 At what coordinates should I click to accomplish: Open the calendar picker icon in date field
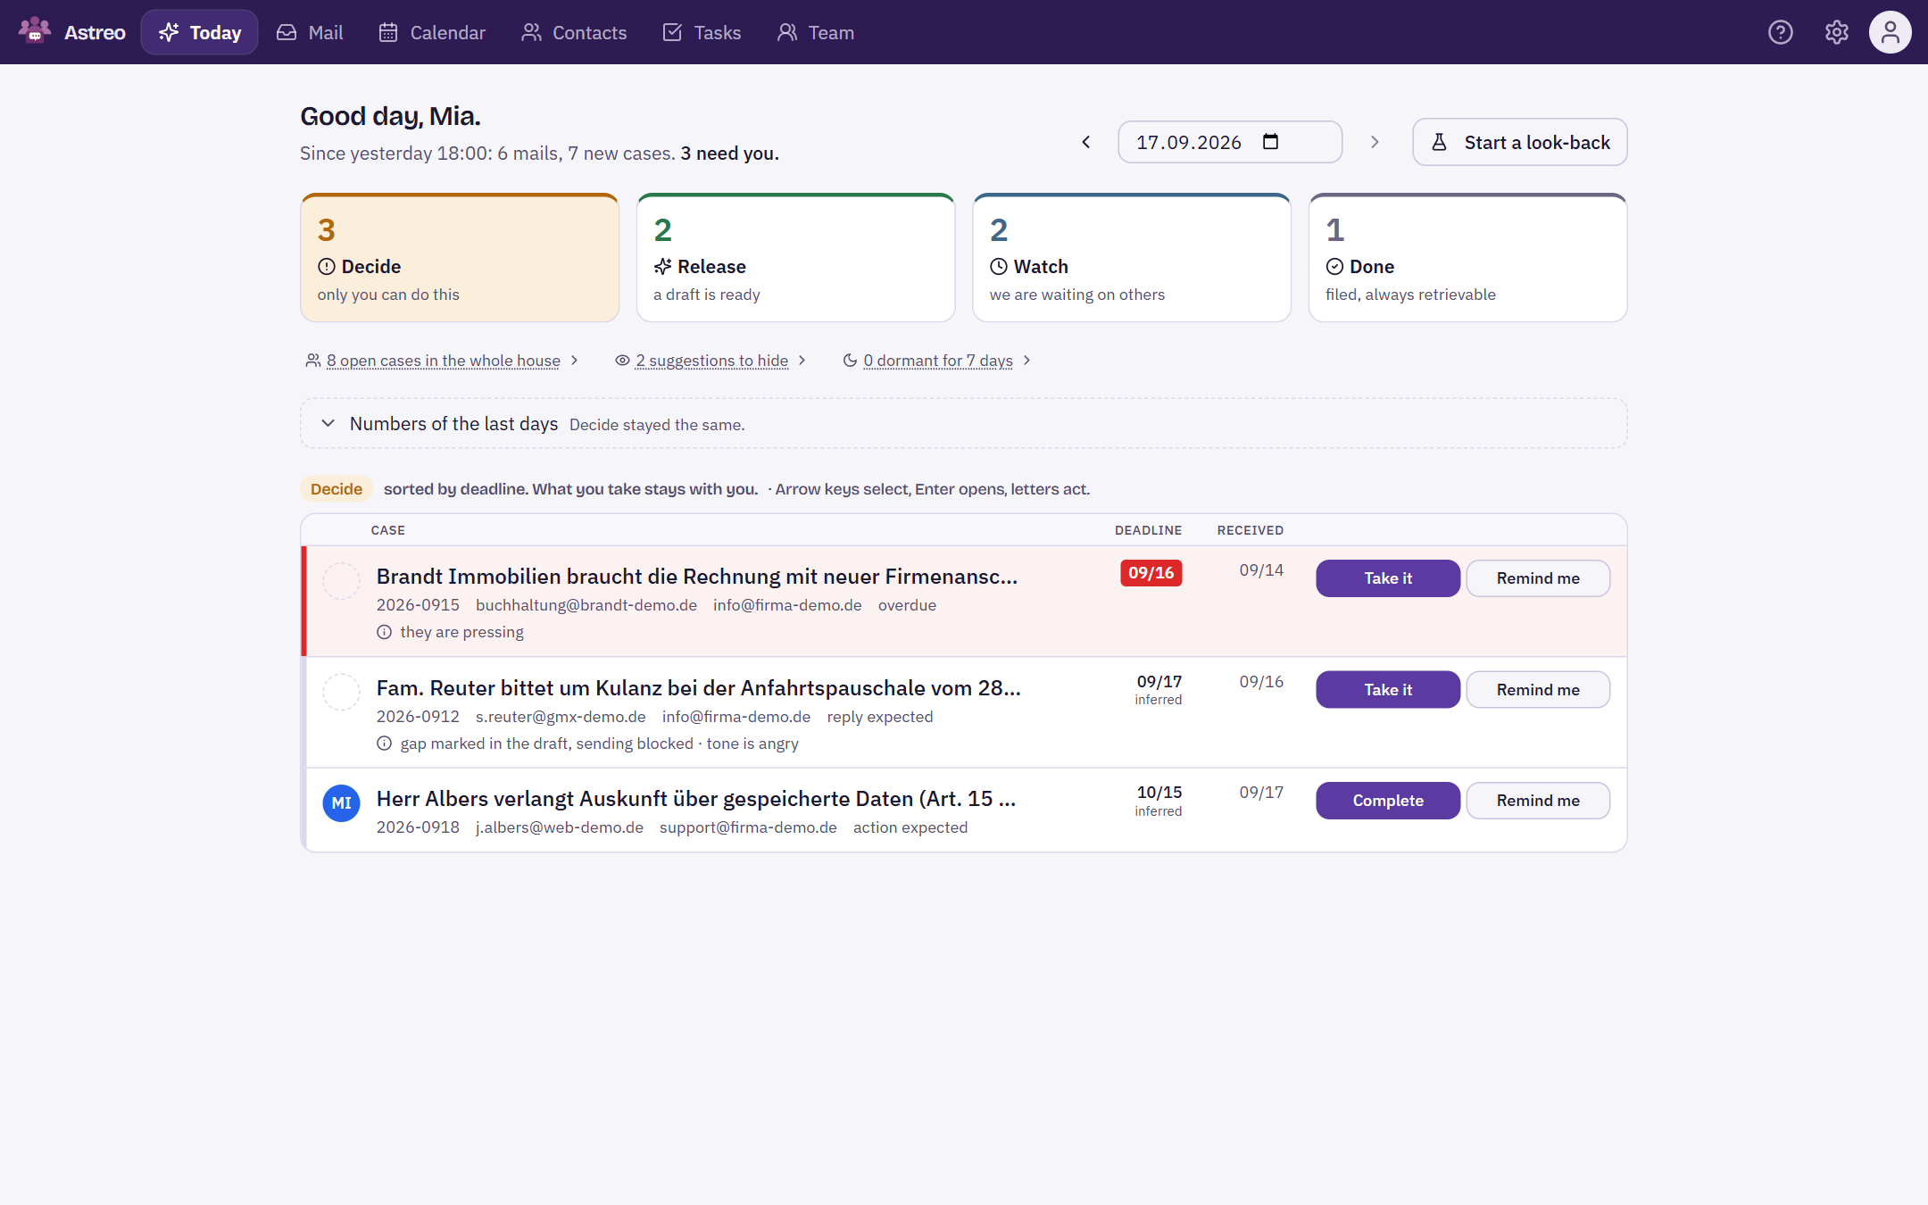pos(1270,141)
